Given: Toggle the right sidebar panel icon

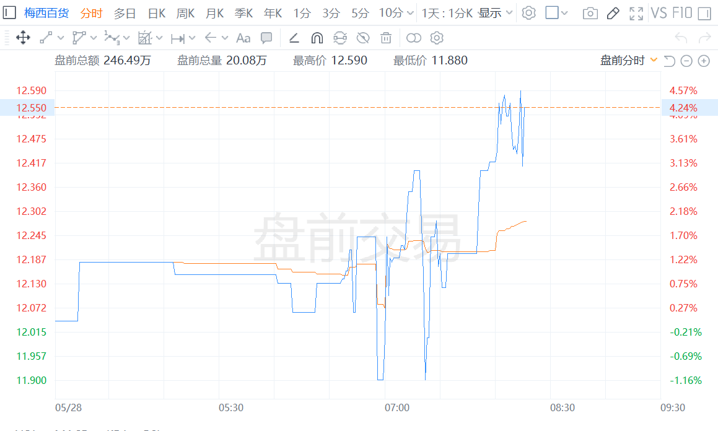Looking at the screenshot, I should 704,13.
